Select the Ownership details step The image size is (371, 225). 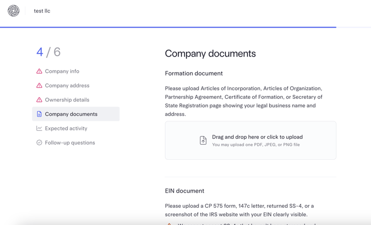(67, 100)
